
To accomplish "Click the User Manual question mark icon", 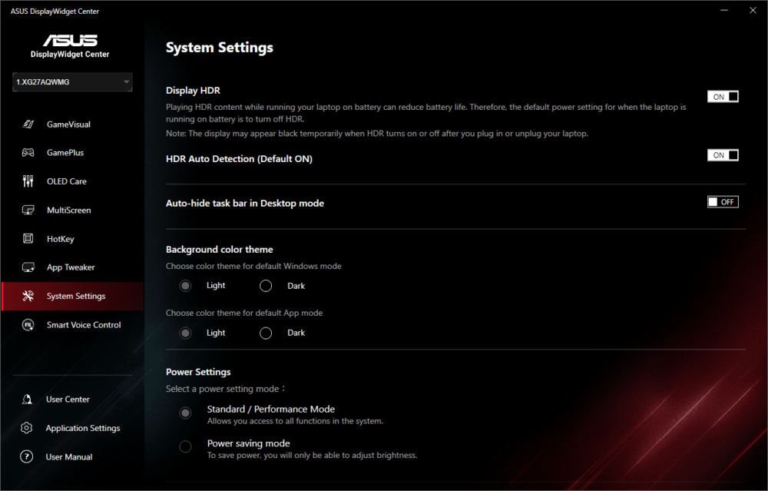I will pyautogui.click(x=27, y=457).
